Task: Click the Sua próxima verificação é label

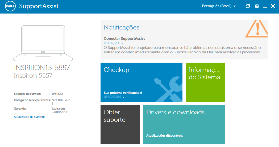Action: [123, 93]
